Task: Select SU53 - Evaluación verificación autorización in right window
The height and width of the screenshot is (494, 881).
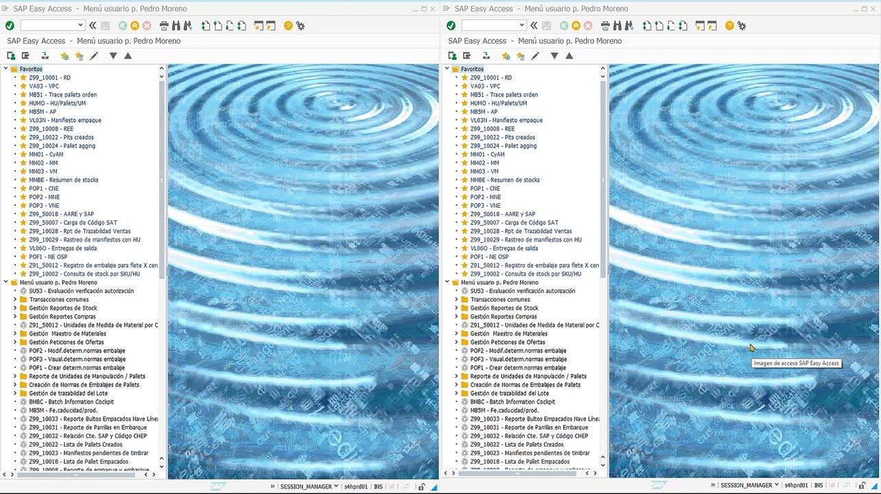Action: [x=523, y=291]
